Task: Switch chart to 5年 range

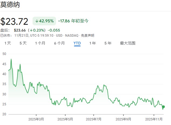Action: click(108, 43)
